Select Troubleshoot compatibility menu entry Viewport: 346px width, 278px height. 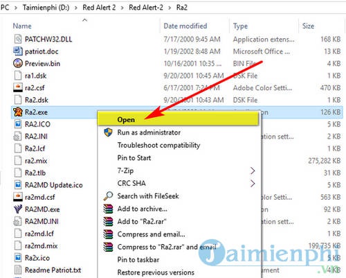158,145
